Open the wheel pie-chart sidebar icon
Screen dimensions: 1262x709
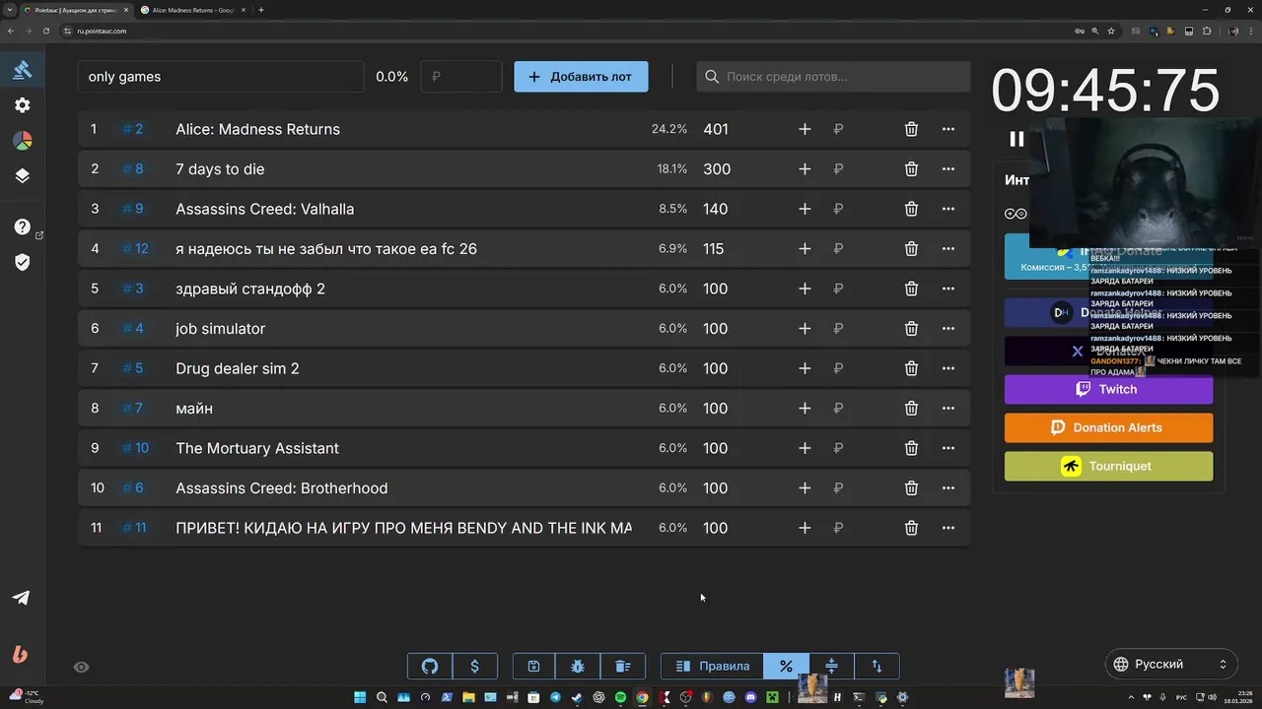22,141
